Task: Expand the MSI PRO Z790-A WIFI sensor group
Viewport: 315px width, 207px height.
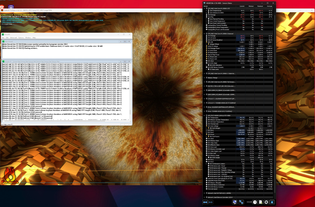Action: click(x=204, y=86)
